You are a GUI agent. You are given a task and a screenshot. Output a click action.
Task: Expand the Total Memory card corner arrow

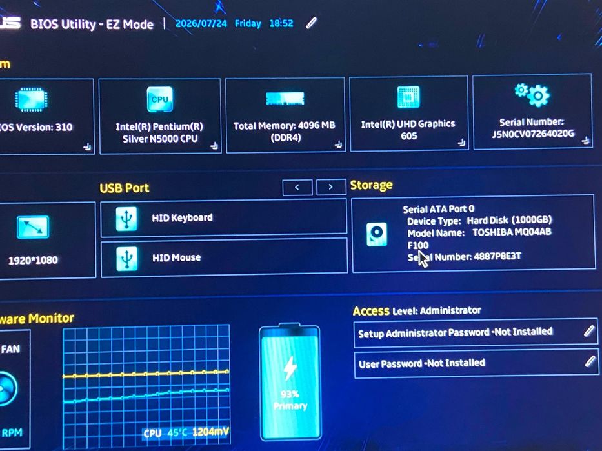point(338,145)
